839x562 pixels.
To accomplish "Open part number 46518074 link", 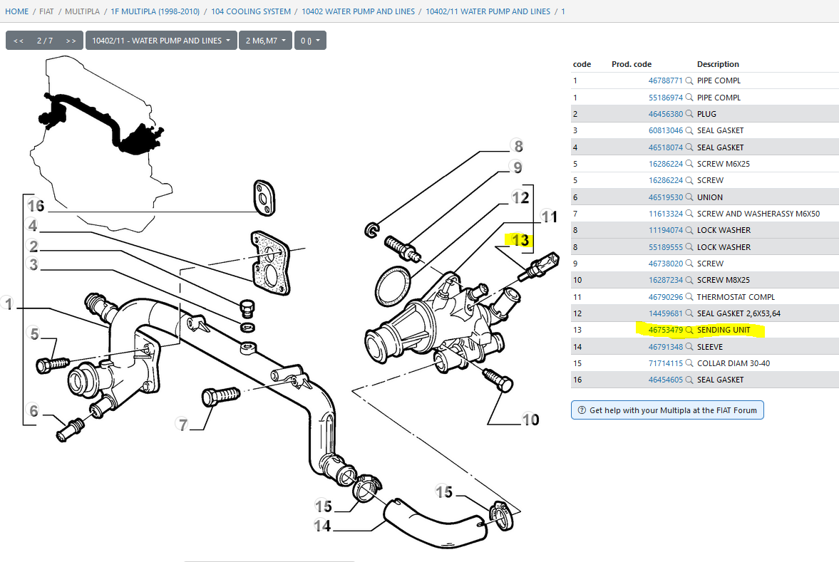I will click(x=665, y=147).
